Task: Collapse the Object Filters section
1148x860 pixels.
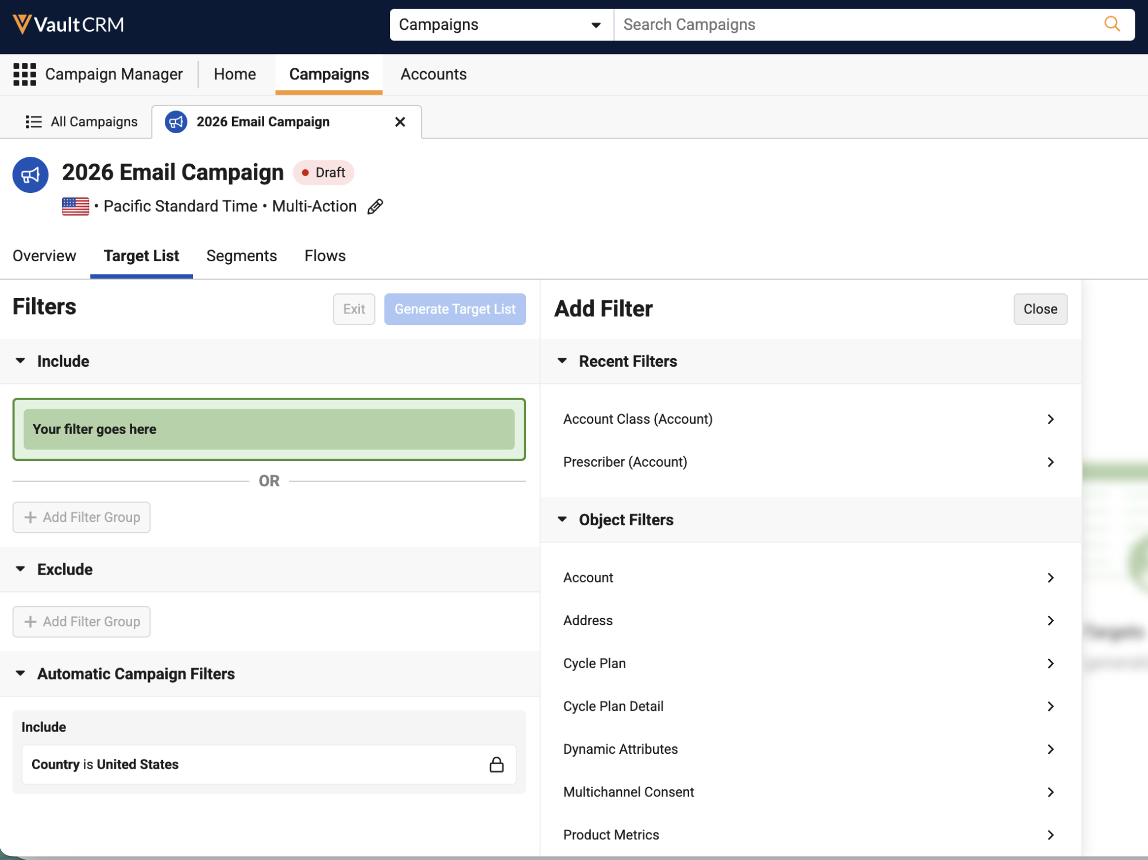Action: click(x=562, y=519)
